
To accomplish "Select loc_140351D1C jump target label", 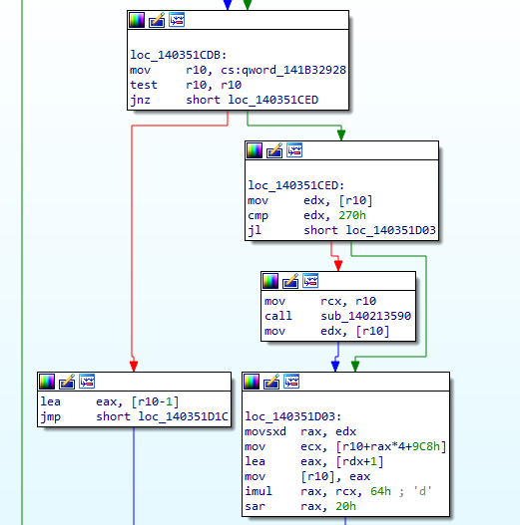I will click(x=184, y=416).
